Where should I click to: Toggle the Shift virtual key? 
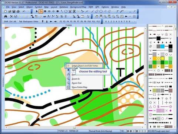(6, 22)
